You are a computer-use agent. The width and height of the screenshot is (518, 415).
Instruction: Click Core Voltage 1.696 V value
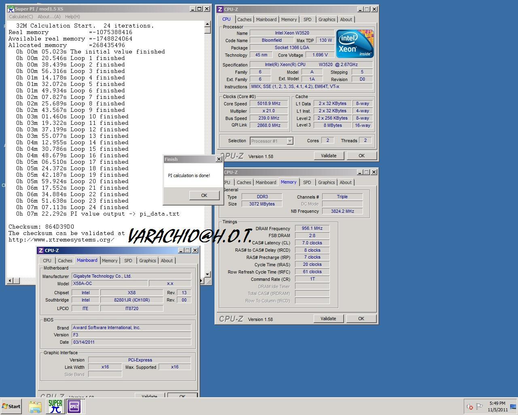[x=320, y=55]
